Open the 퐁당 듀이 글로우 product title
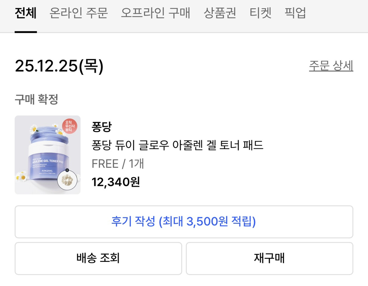 [x=178, y=145]
